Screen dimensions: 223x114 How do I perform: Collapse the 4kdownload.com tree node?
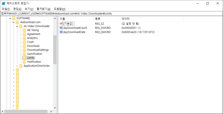pos(13,22)
